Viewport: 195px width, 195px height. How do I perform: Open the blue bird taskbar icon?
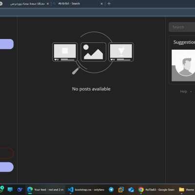[20, 190]
